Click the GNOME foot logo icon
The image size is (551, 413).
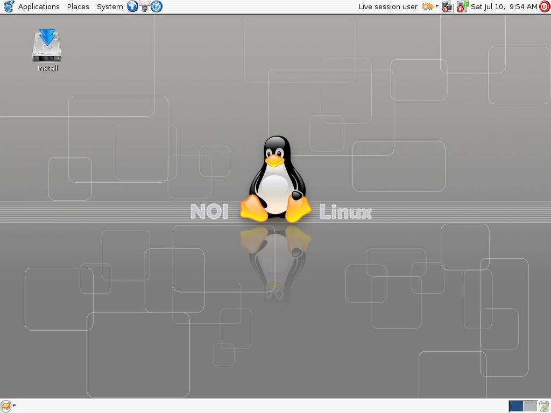pyautogui.click(x=9, y=6)
